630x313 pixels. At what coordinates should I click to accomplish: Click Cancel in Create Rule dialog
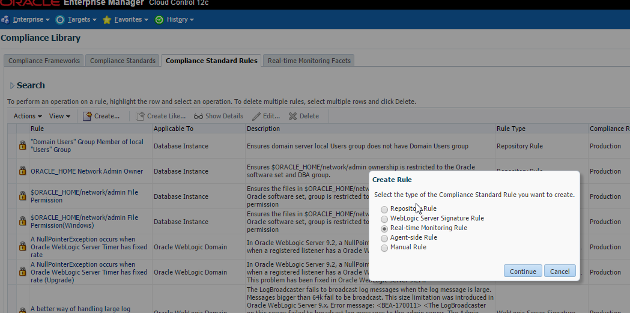(x=560, y=271)
